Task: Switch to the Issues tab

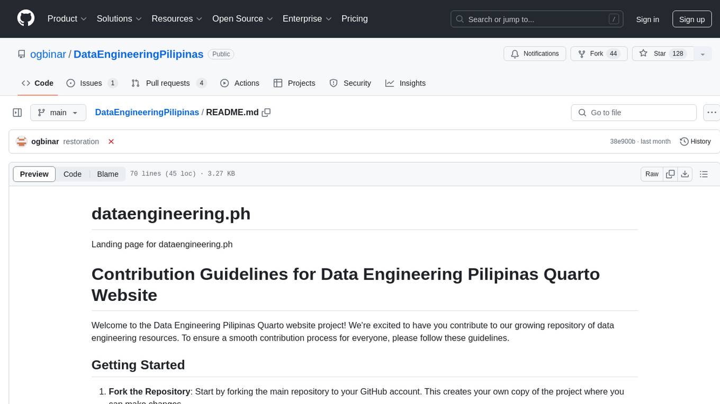Action: [92, 83]
